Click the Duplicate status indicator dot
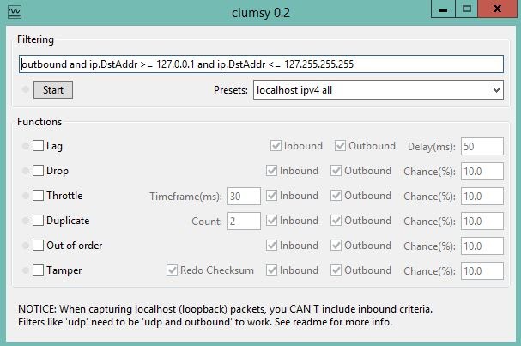The width and height of the screenshot is (521, 346). pos(25,221)
